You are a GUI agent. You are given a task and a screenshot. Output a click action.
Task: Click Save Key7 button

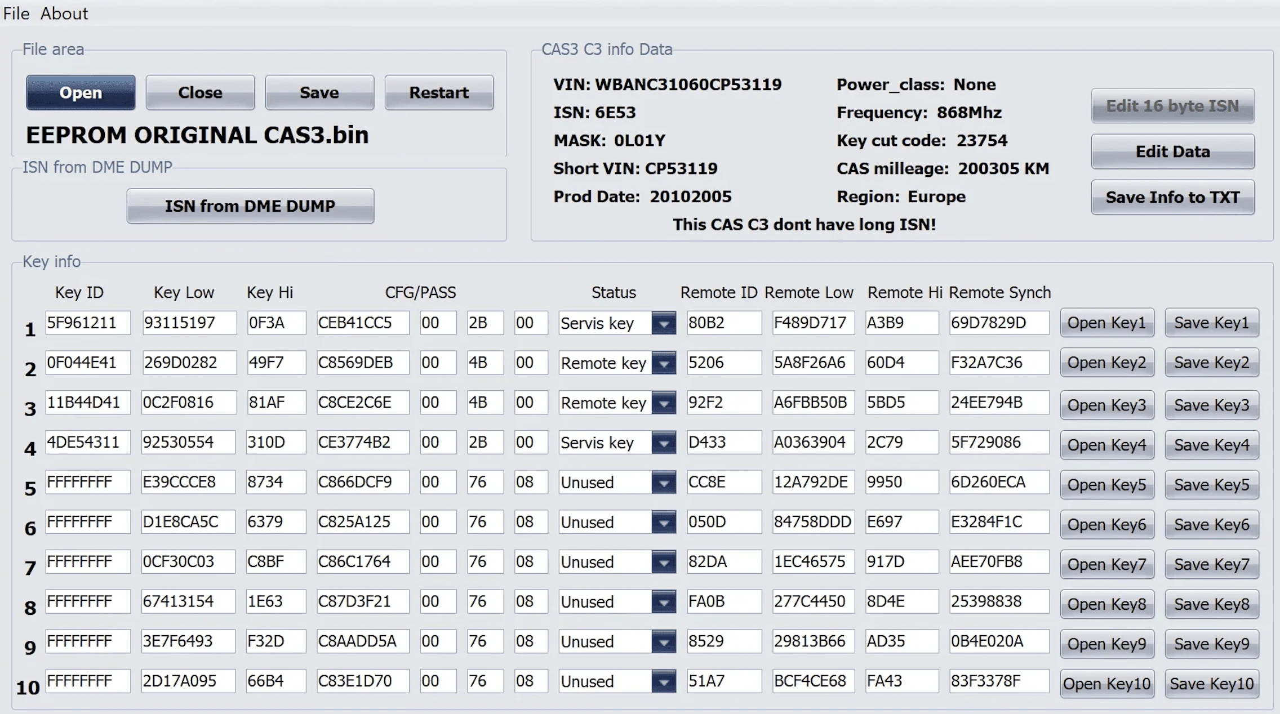click(1212, 564)
